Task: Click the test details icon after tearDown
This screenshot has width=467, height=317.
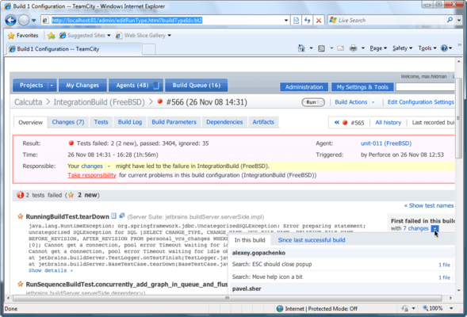Action: click(113, 216)
